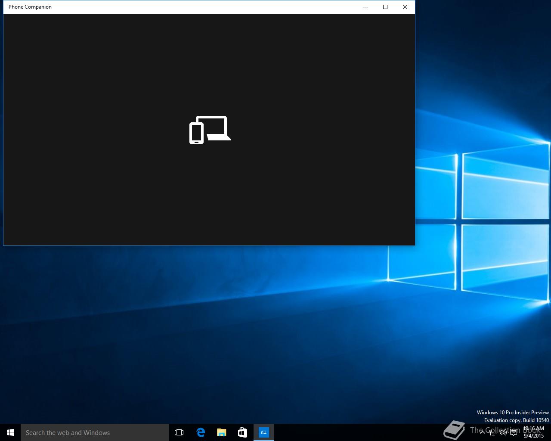
Task: Click the phone and laptop splash logo
Action: pyautogui.click(x=210, y=130)
